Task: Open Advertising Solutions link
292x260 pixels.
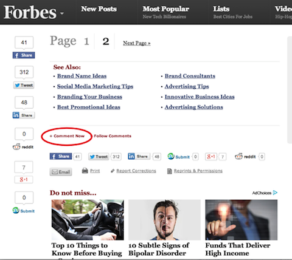Action: (x=194, y=107)
